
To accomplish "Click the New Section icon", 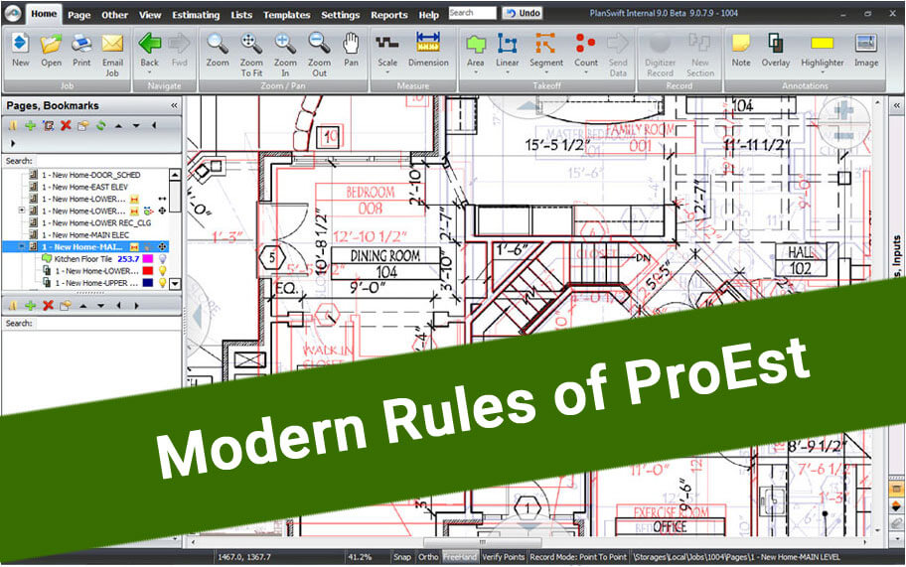I will [699, 44].
